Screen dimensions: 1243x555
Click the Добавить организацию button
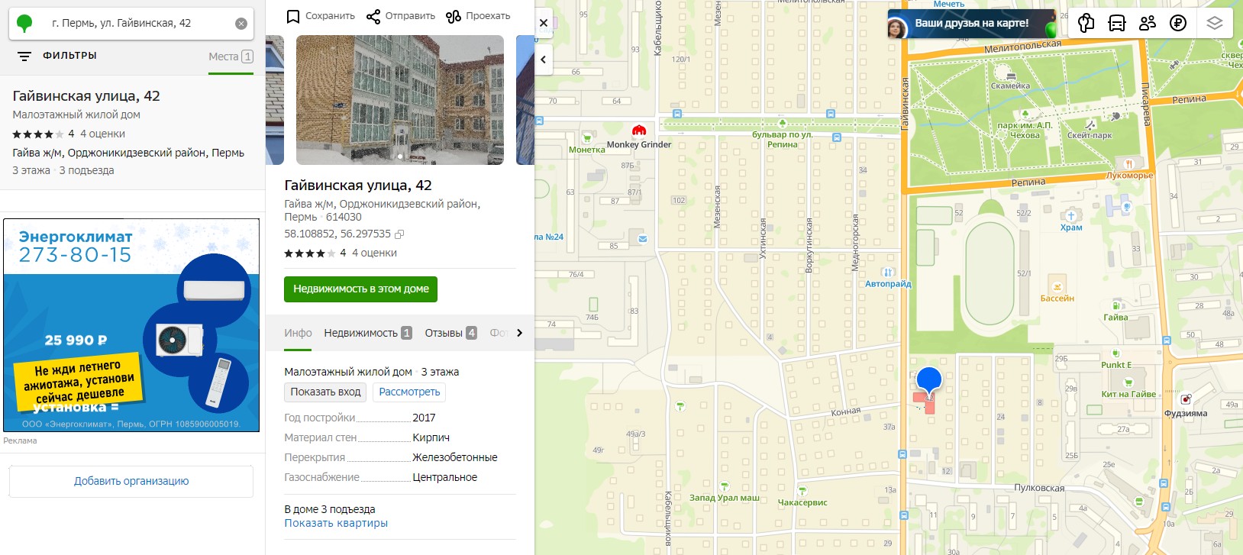131,481
